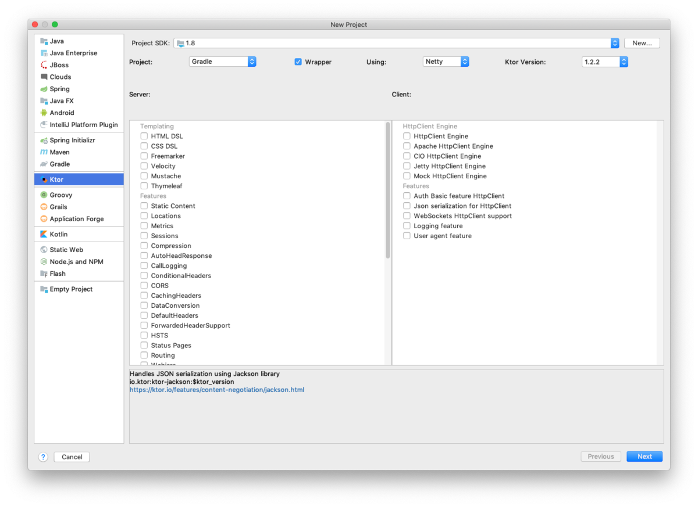Choose Java Enterprise icon in sidebar

pos(44,53)
